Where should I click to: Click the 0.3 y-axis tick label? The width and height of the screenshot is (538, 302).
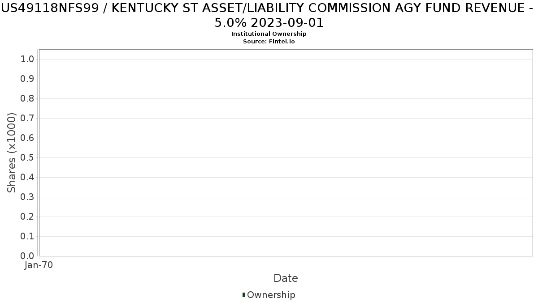pos(27,197)
